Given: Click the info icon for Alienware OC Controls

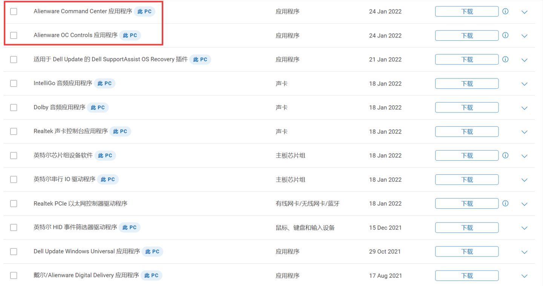Looking at the screenshot, I should pyautogui.click(x=505, y=35).
